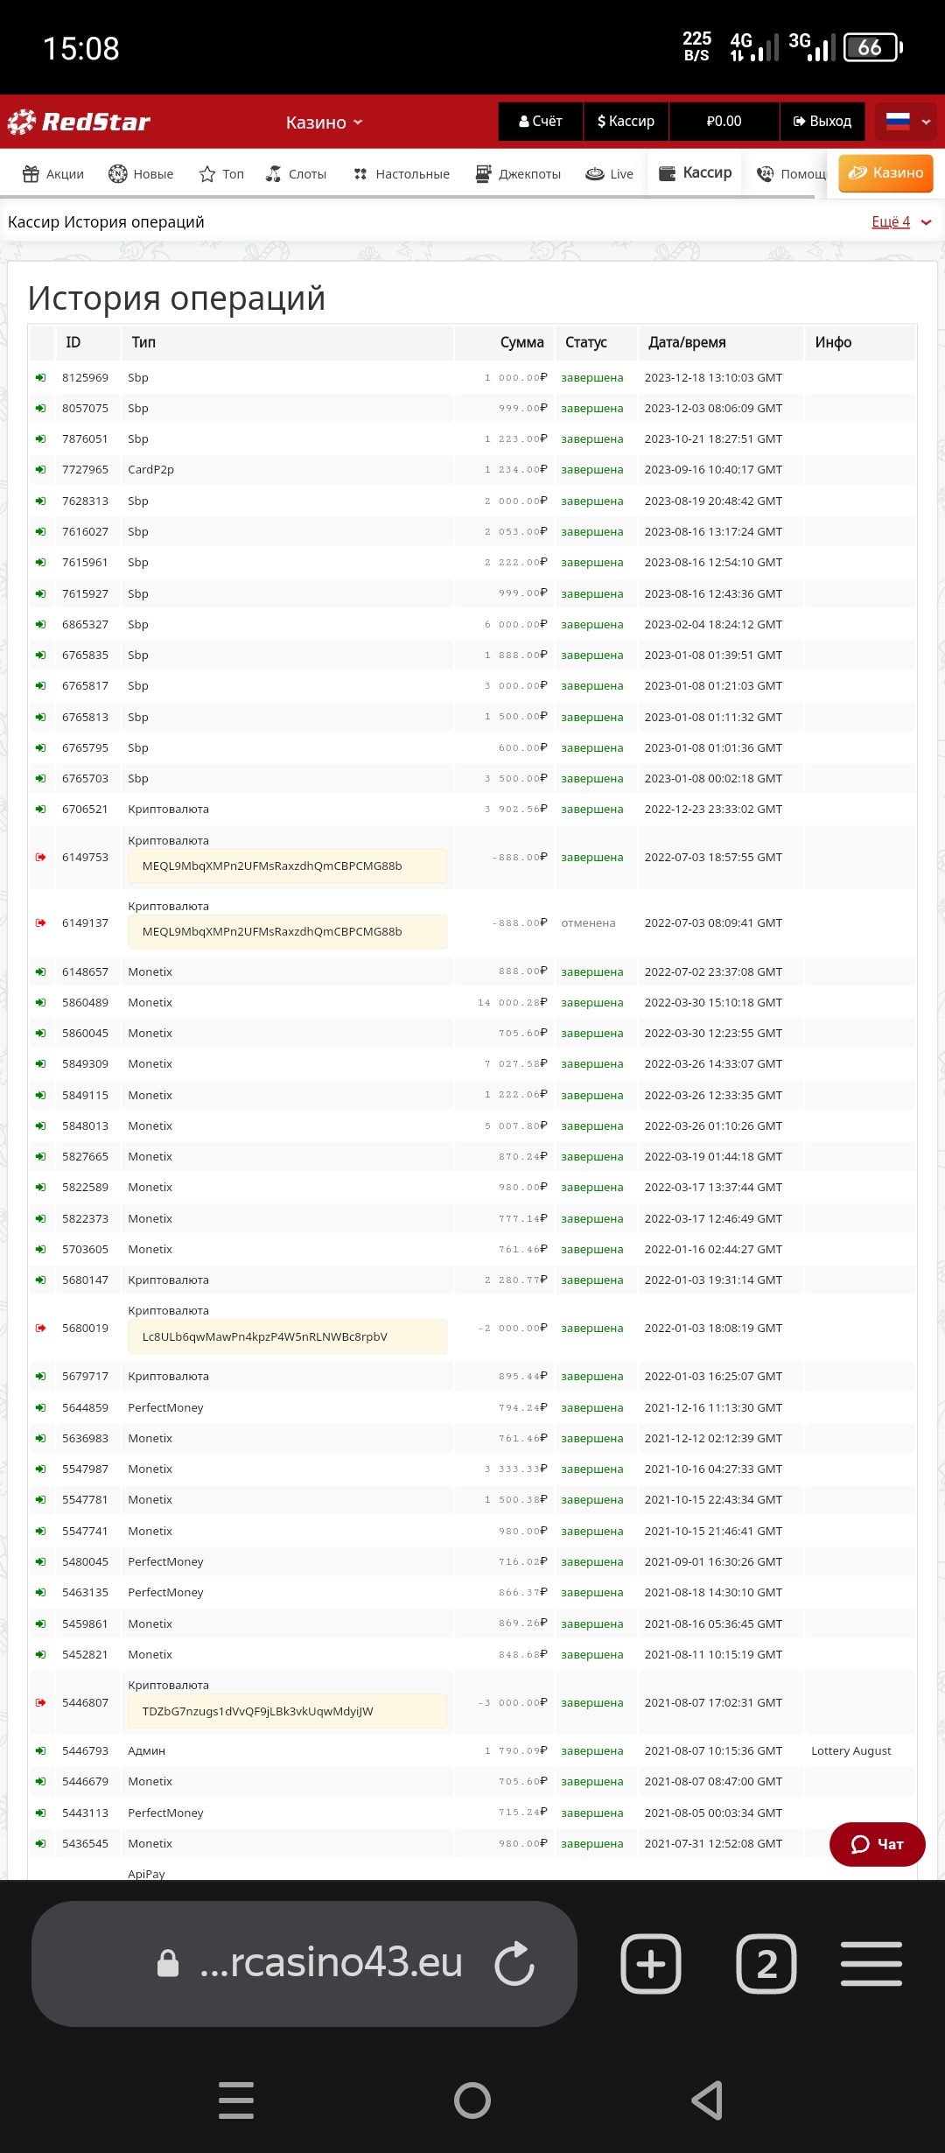Click the RedStar logo
The image size is (945, 2153).
tap(79, 122)
